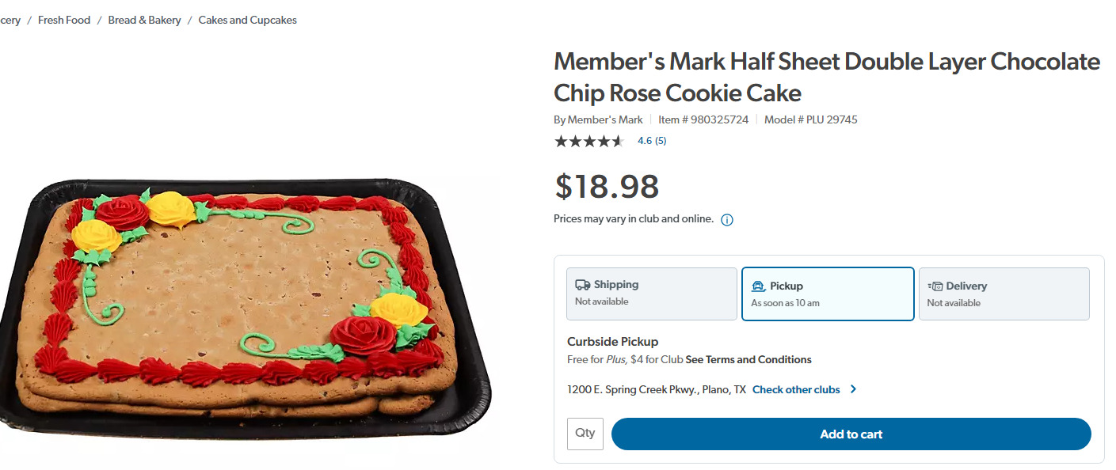1116x470 pixels.
Task: Click the Add to cart button
Action: pos(851,434)
